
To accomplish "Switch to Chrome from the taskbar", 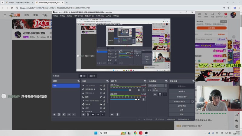I will click(135, 133).
